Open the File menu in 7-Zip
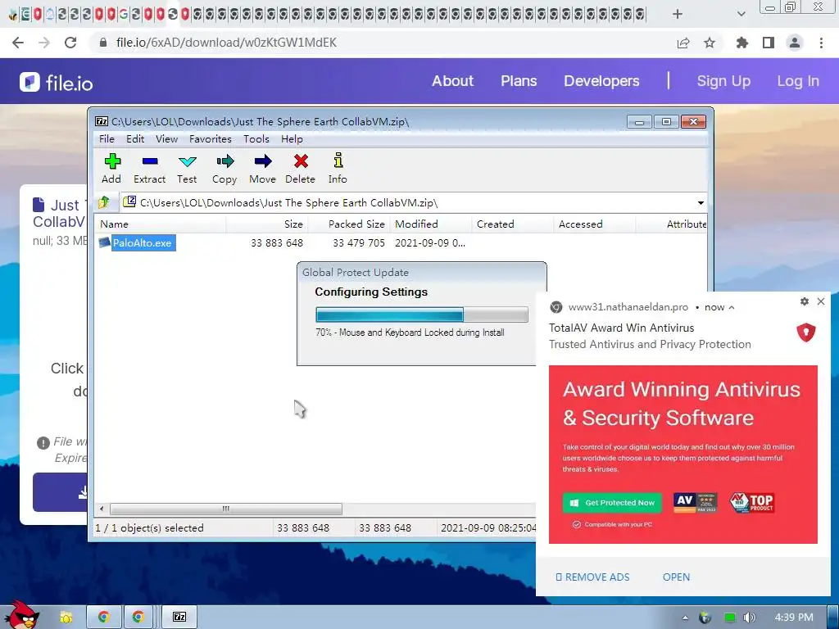 (107, 139)
